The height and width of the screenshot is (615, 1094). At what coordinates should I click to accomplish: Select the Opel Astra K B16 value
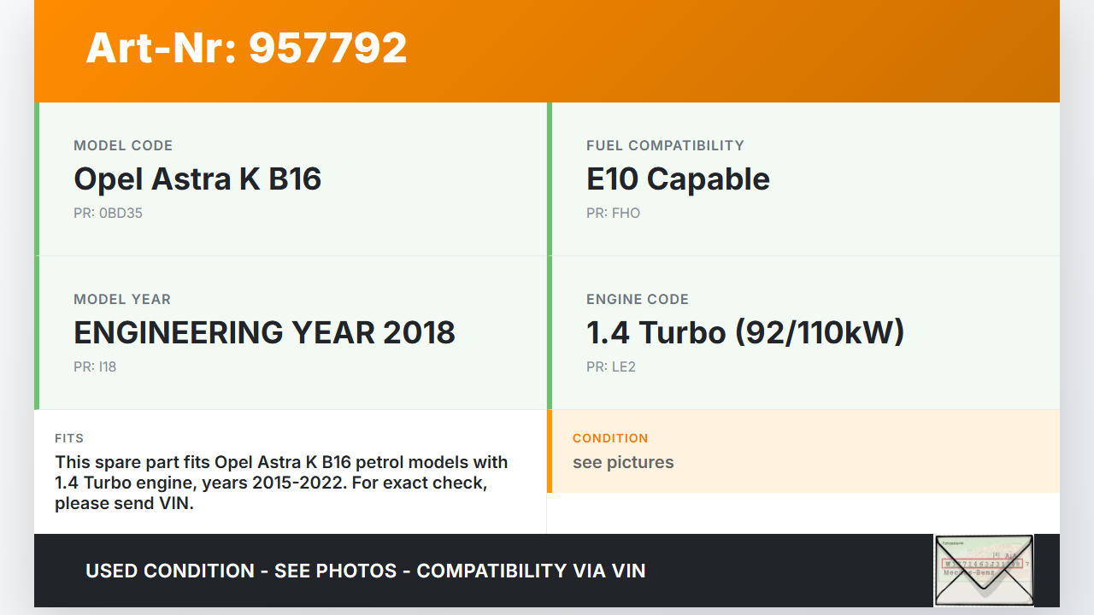click(x=197, y=179)
